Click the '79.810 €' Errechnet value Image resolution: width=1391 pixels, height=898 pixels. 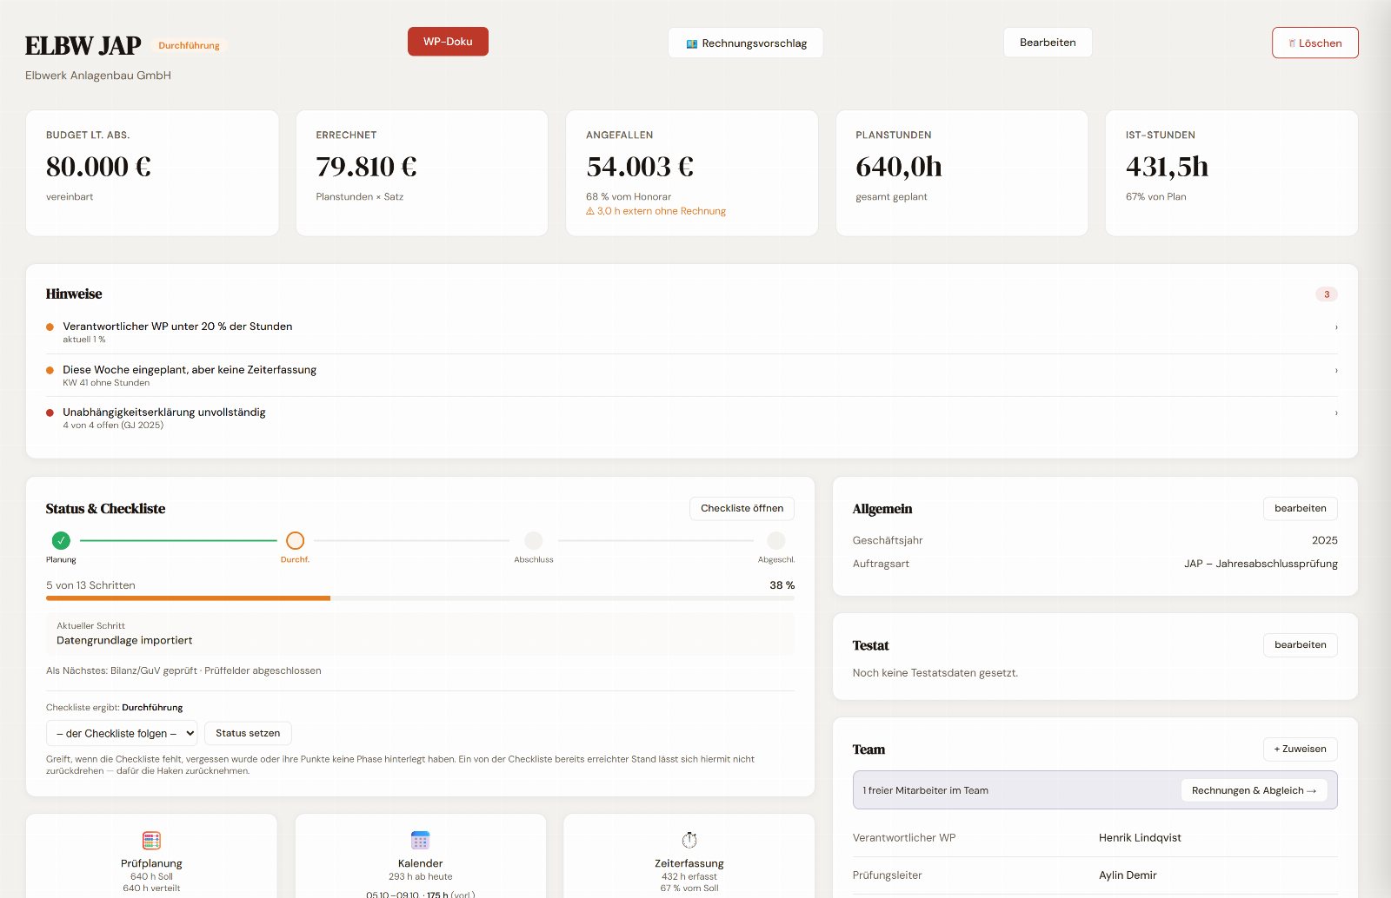(366, 166)
